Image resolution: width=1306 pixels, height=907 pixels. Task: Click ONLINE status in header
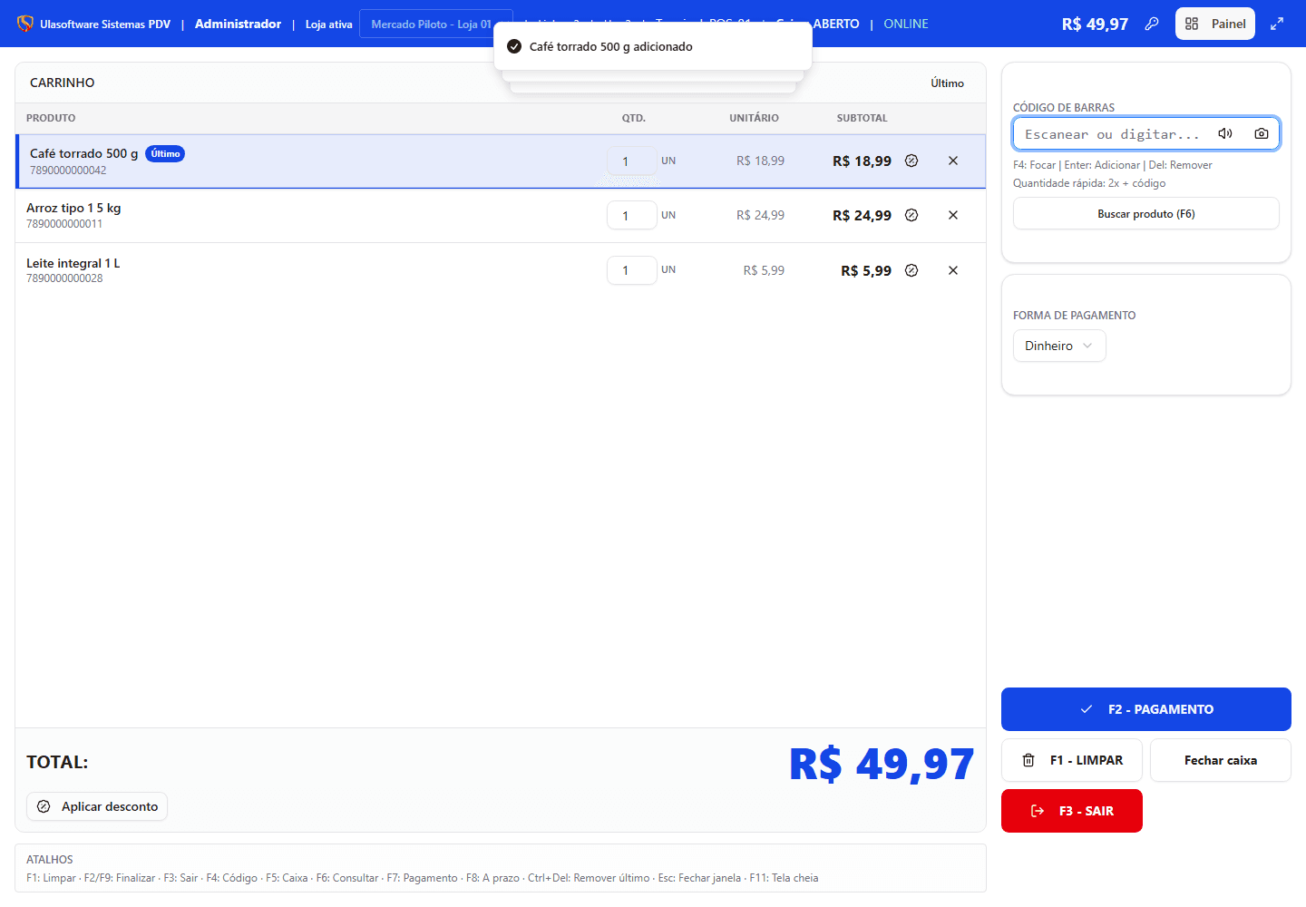(x=906, y=24)
